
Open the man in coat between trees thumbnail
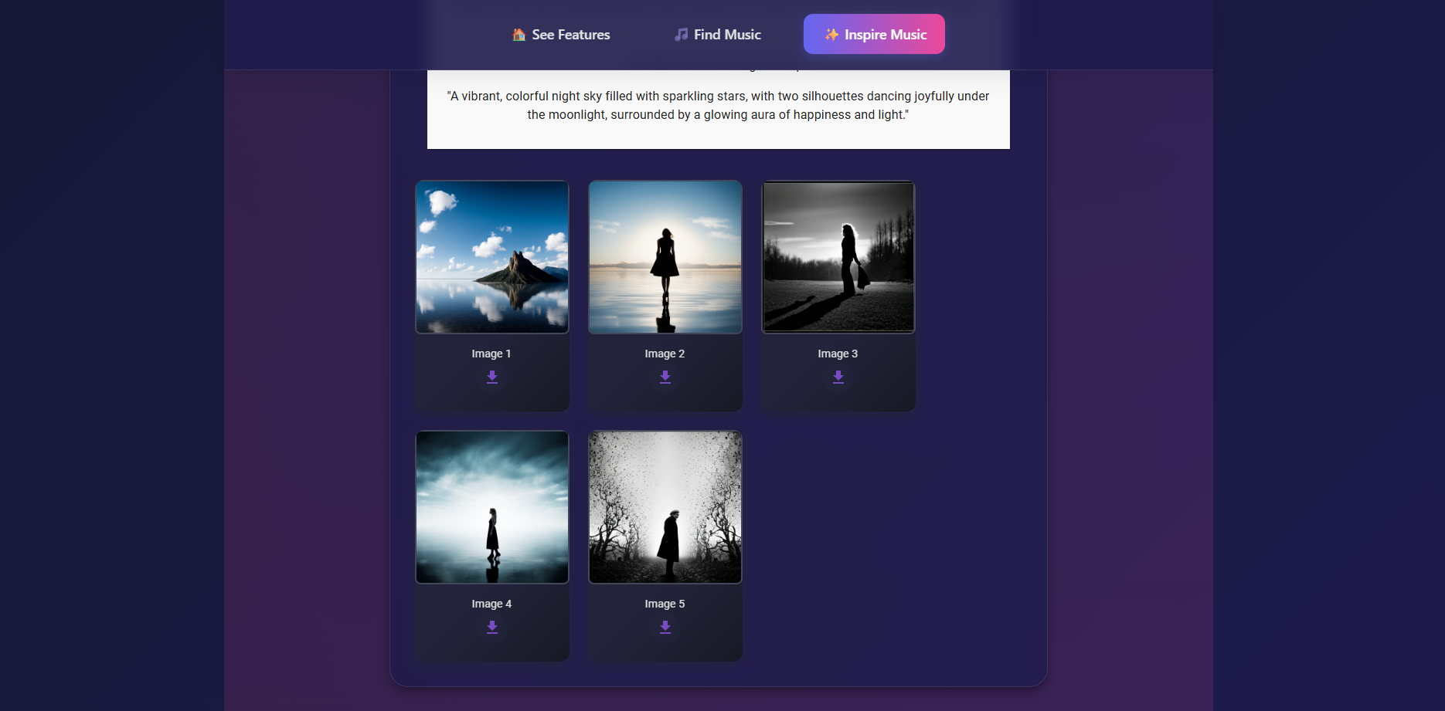pos(665,507)
